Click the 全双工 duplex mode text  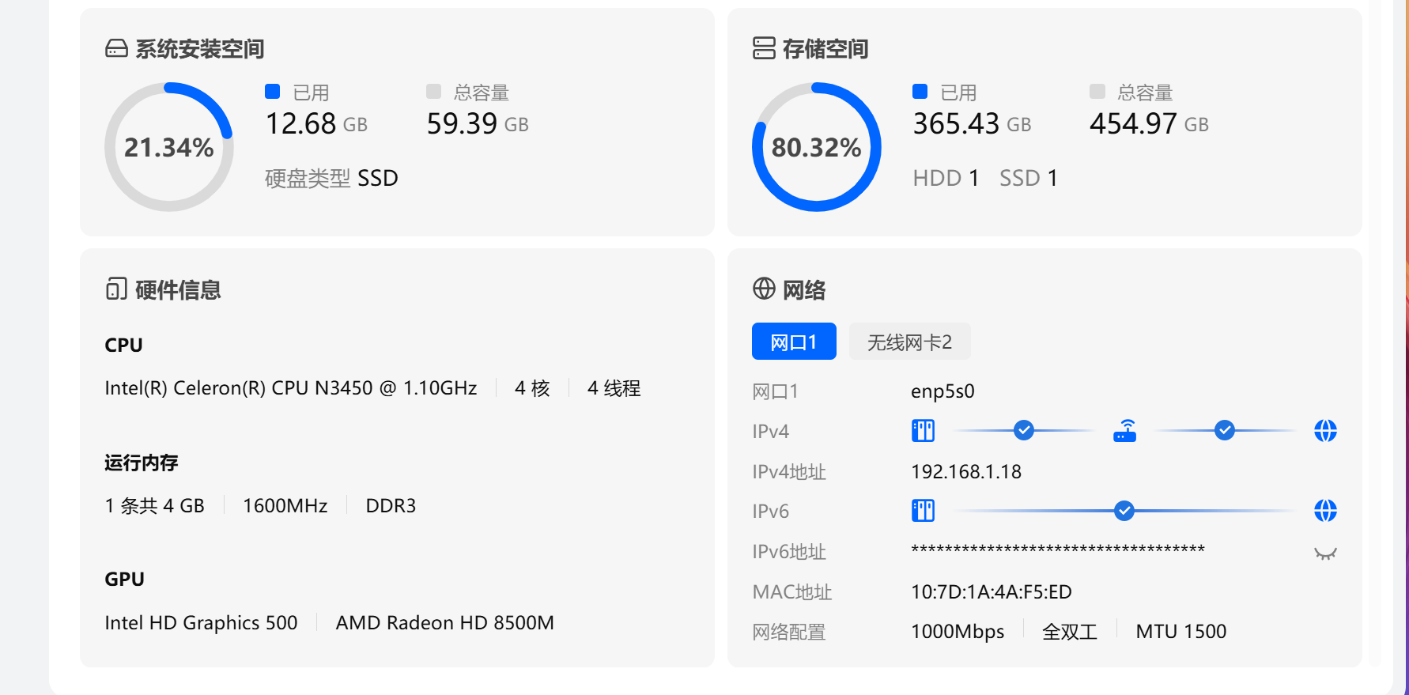1070,632
